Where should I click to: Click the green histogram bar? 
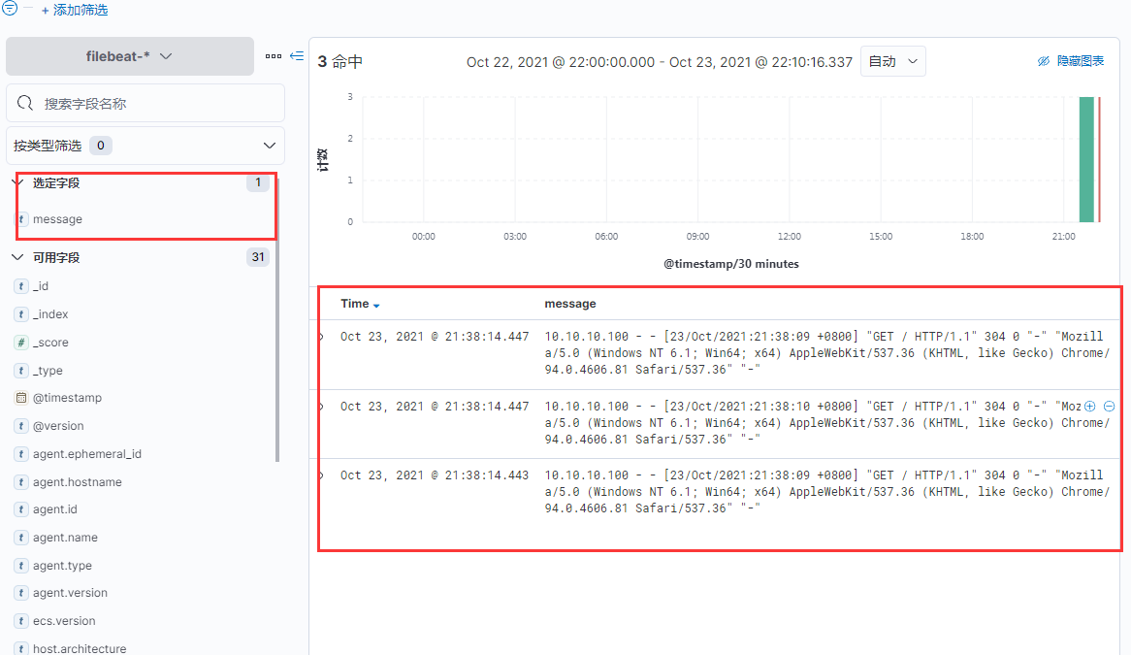click(1086, 159)
